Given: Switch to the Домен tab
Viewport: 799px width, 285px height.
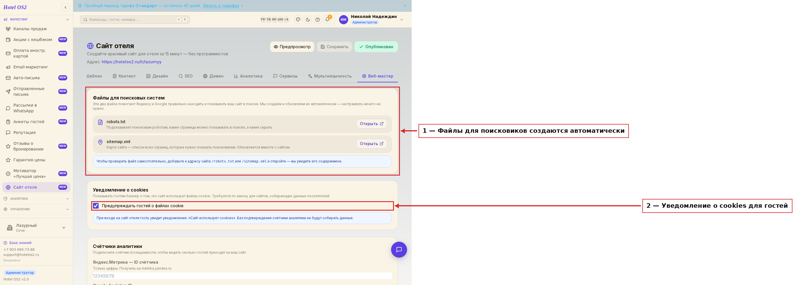Looking at the screenshot, I should coord(213,76).
